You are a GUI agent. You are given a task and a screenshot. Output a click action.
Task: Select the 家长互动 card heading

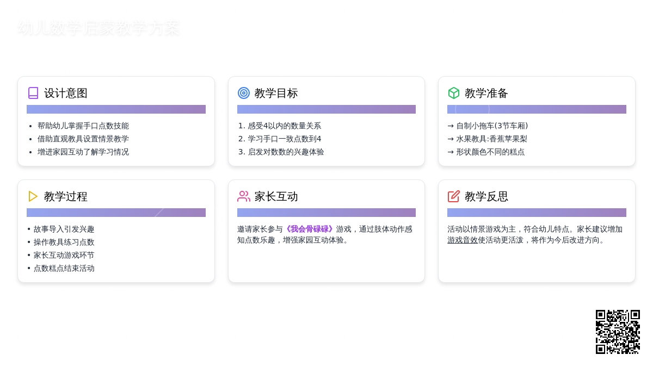point(276,196)
